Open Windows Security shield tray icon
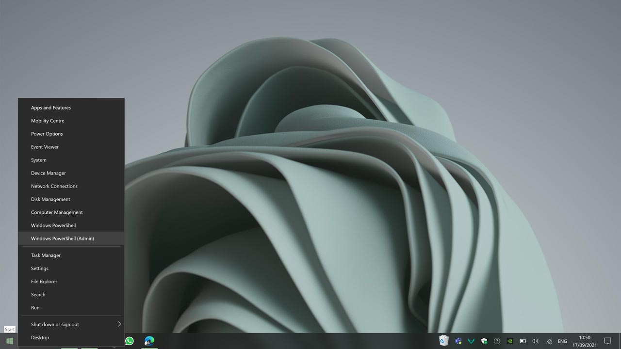621x349 pixels. [484, 341]
